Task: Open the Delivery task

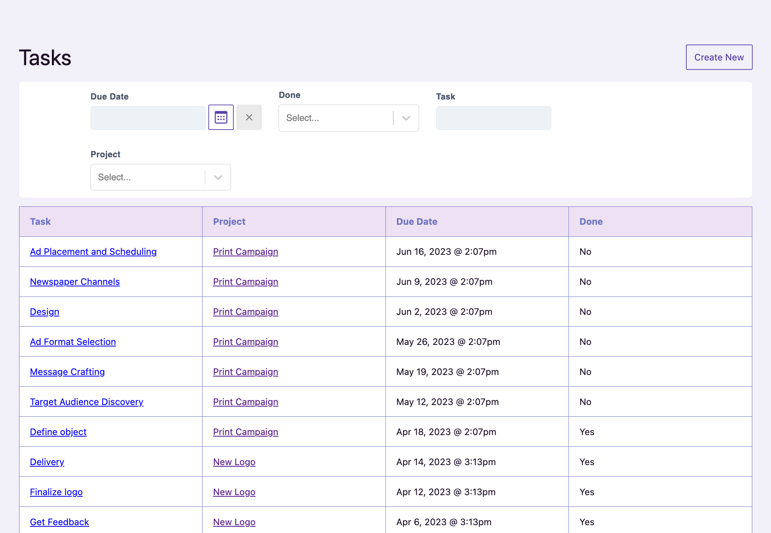Action: coord(47,462)
